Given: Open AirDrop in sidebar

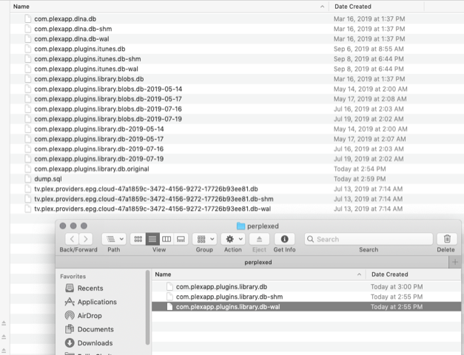Looking at the screenshot, I should click(x=84, y=315).
